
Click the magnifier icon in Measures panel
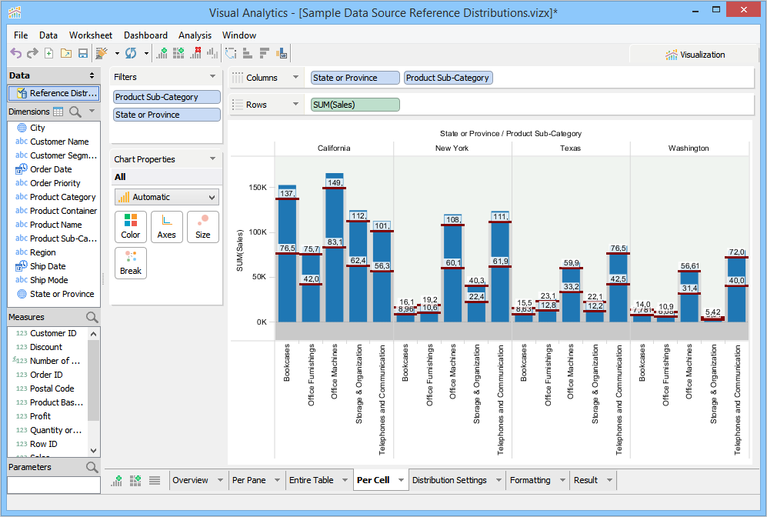coord(92,317)
